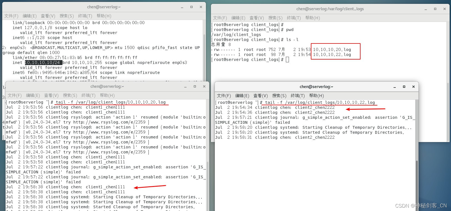Click the 'ls -l' command text
The height and width of the screenshot is (211, 451).
[292, 40]
